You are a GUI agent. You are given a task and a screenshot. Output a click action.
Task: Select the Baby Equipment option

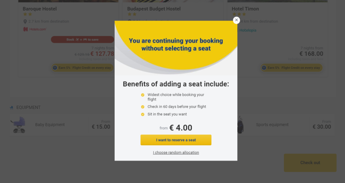[50, 125]
